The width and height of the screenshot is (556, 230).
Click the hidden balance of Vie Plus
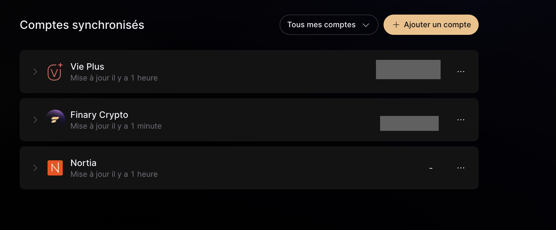408,69
